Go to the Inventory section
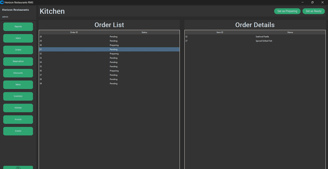 (18, 96)
